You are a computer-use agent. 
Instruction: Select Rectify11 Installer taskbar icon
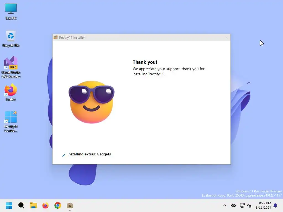pyautogui.click(x=70, y=205)
